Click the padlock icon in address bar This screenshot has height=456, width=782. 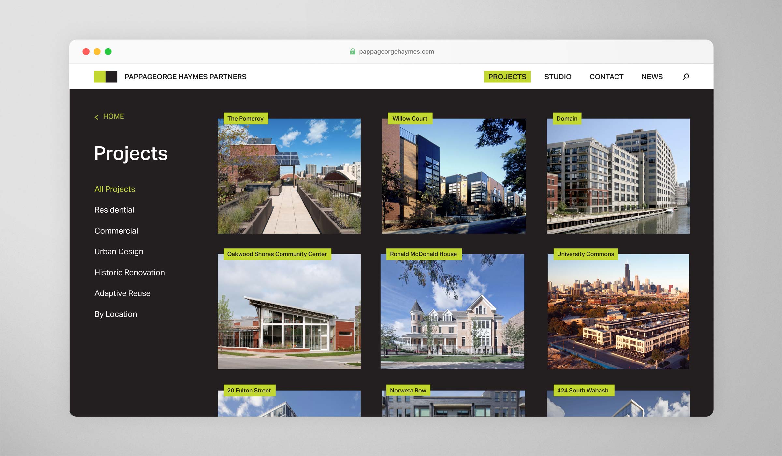352,51
